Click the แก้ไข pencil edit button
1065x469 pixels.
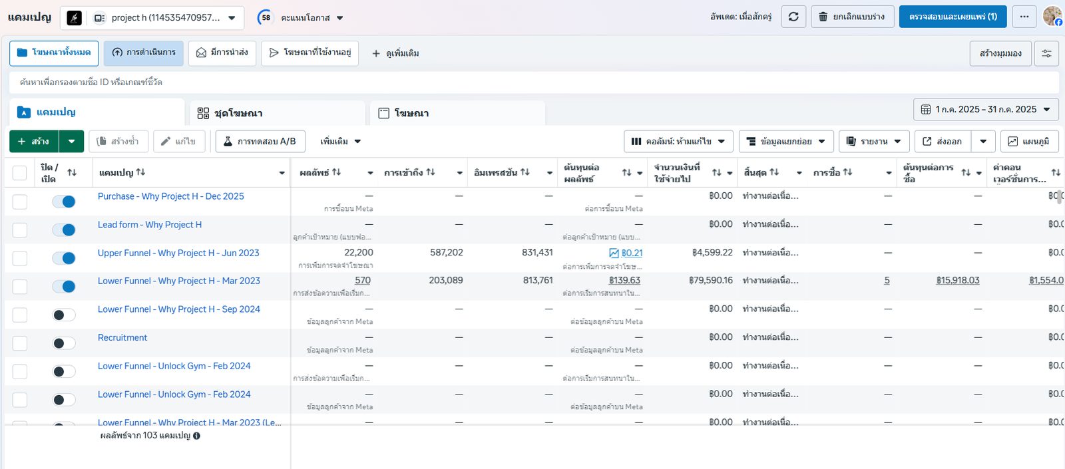point(179,142)
